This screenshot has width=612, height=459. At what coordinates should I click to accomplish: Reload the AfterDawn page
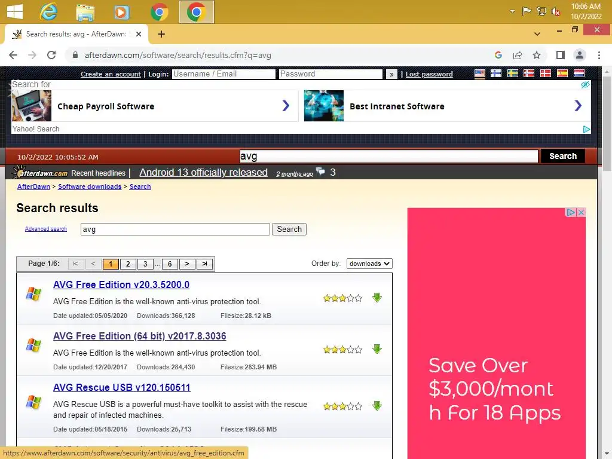[x=51, y=55]
